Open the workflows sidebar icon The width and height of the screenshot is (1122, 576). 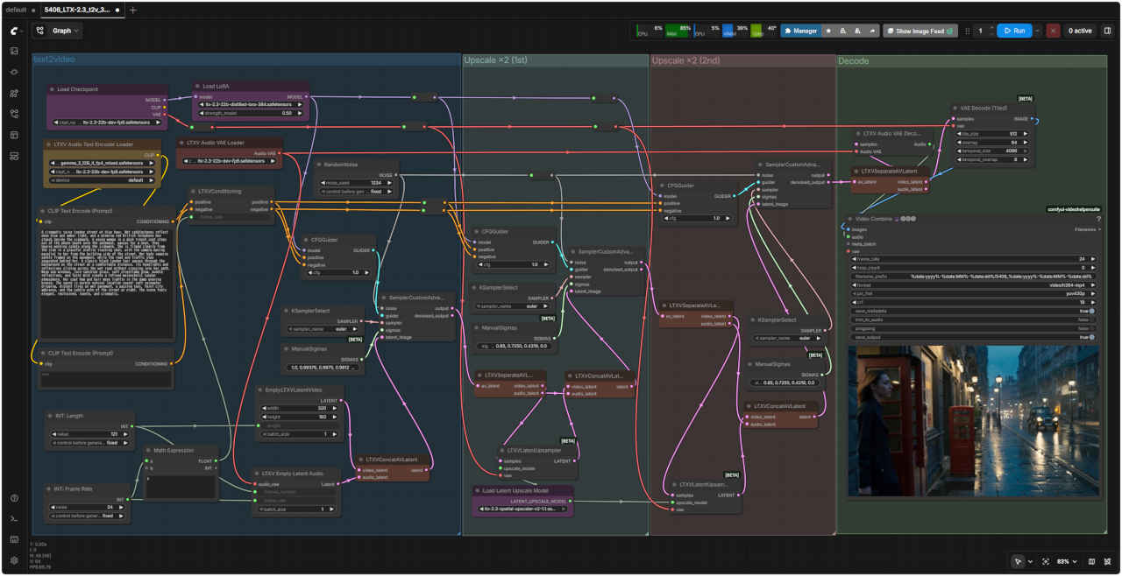click(x=14, y=114)
